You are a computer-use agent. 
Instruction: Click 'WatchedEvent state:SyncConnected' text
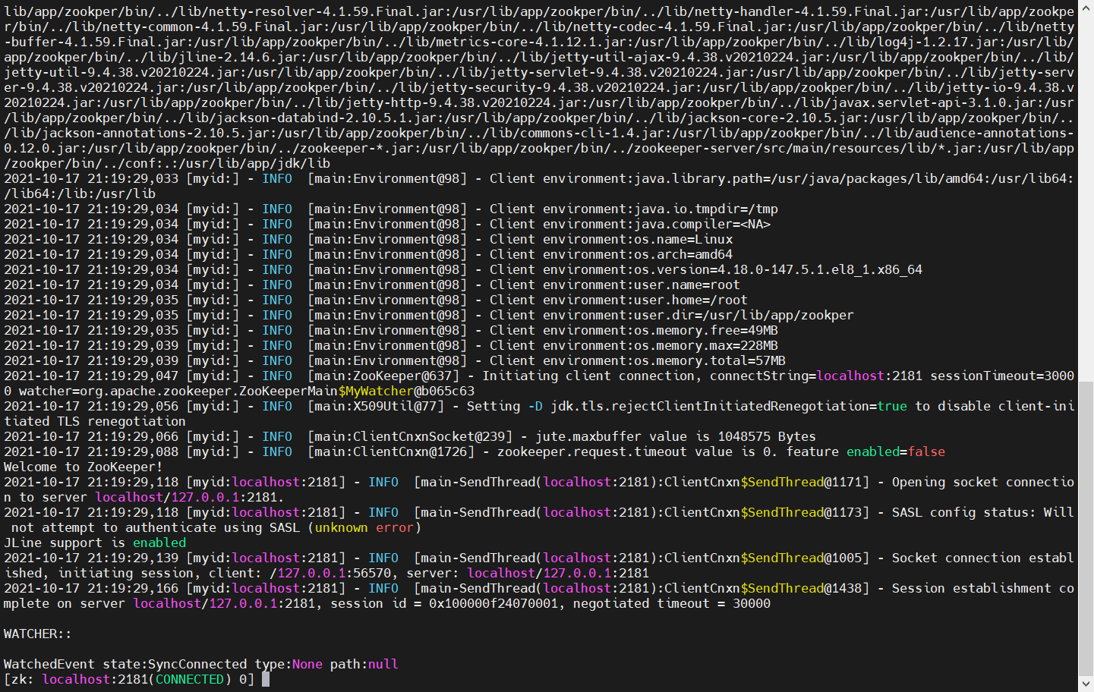pyautogui.click(x=125, y=664)
